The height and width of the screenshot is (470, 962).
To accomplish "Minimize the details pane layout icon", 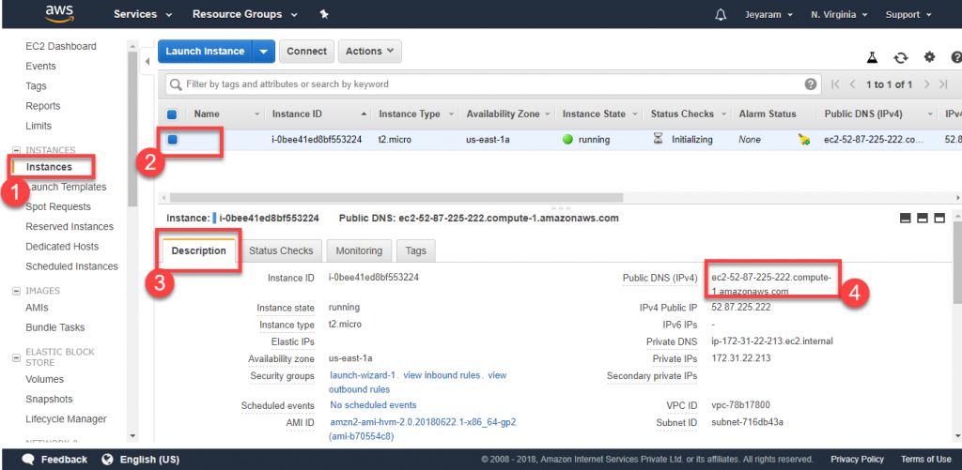I will click(905, 219).
